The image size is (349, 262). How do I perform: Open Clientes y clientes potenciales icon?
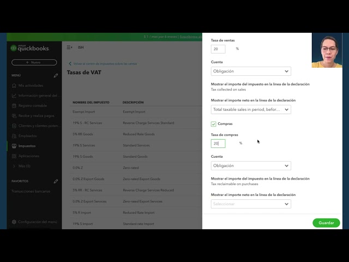pyautogui.click(x=14, y=126)
